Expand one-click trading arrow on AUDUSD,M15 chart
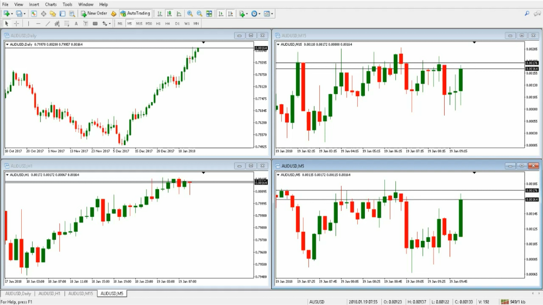Image resolution: width=543 pixels, height=305 pixels. (278, 45)
